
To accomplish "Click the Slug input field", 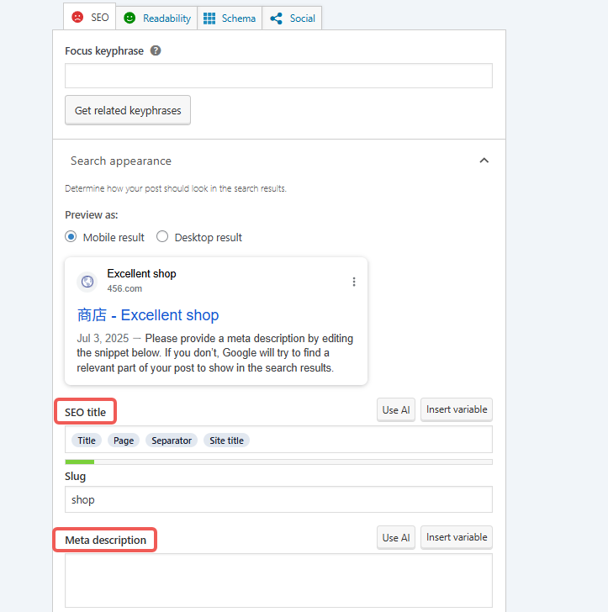I will tap(278, 499).
